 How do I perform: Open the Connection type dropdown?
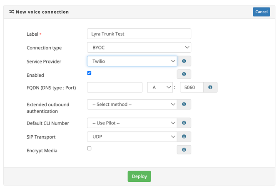[139, 47]
